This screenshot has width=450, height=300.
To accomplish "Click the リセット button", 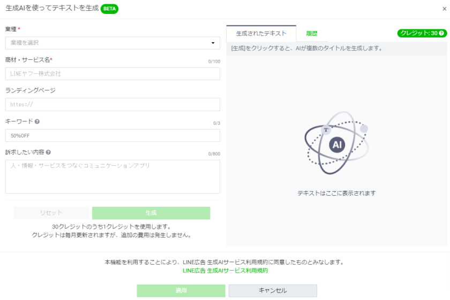I will (51, 213).
